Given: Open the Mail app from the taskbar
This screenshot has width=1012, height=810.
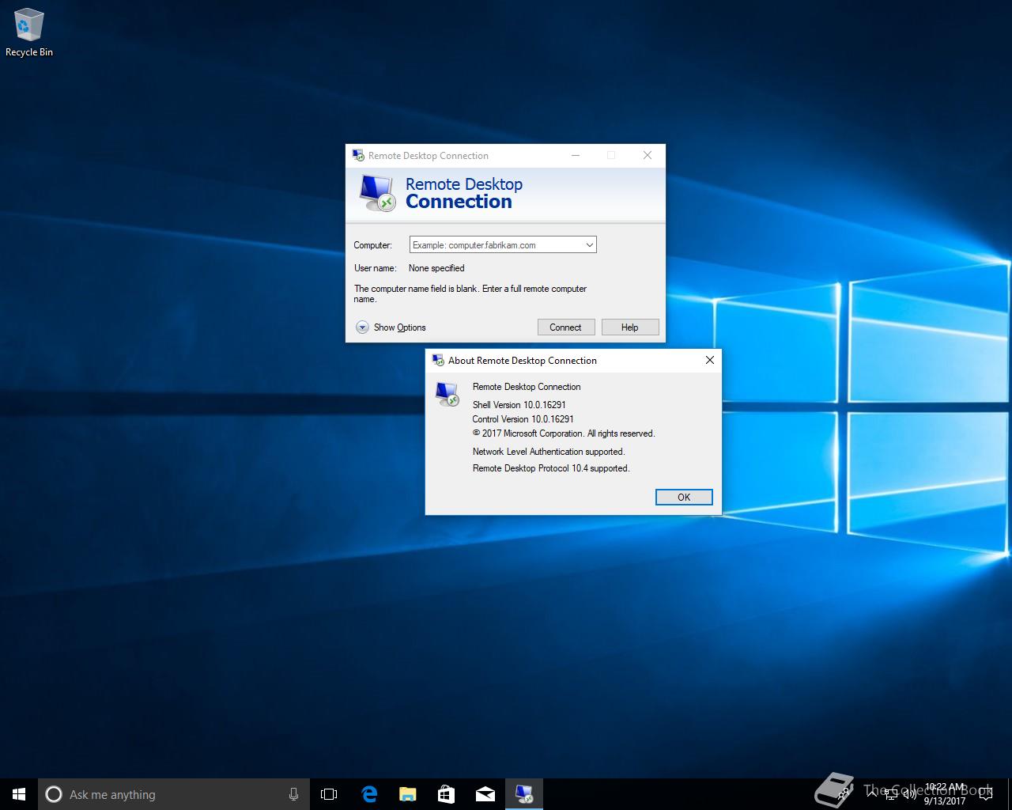Looking at the screenshot, I should (485, 794).
